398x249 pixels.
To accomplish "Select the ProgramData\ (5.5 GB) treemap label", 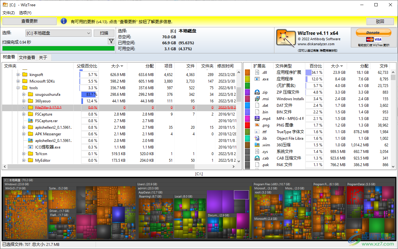I will coord(361,184).
